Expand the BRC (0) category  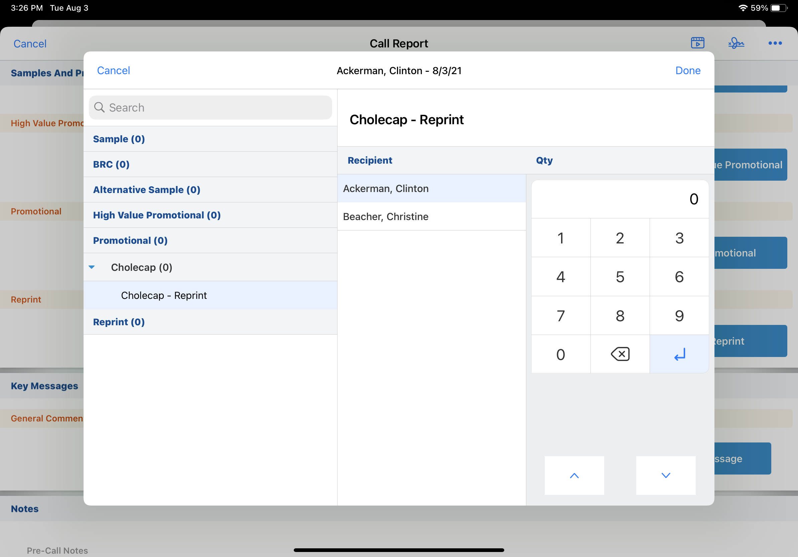tap(111, 164)
